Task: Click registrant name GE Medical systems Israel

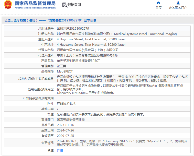Action: click(x=117, y=34)
